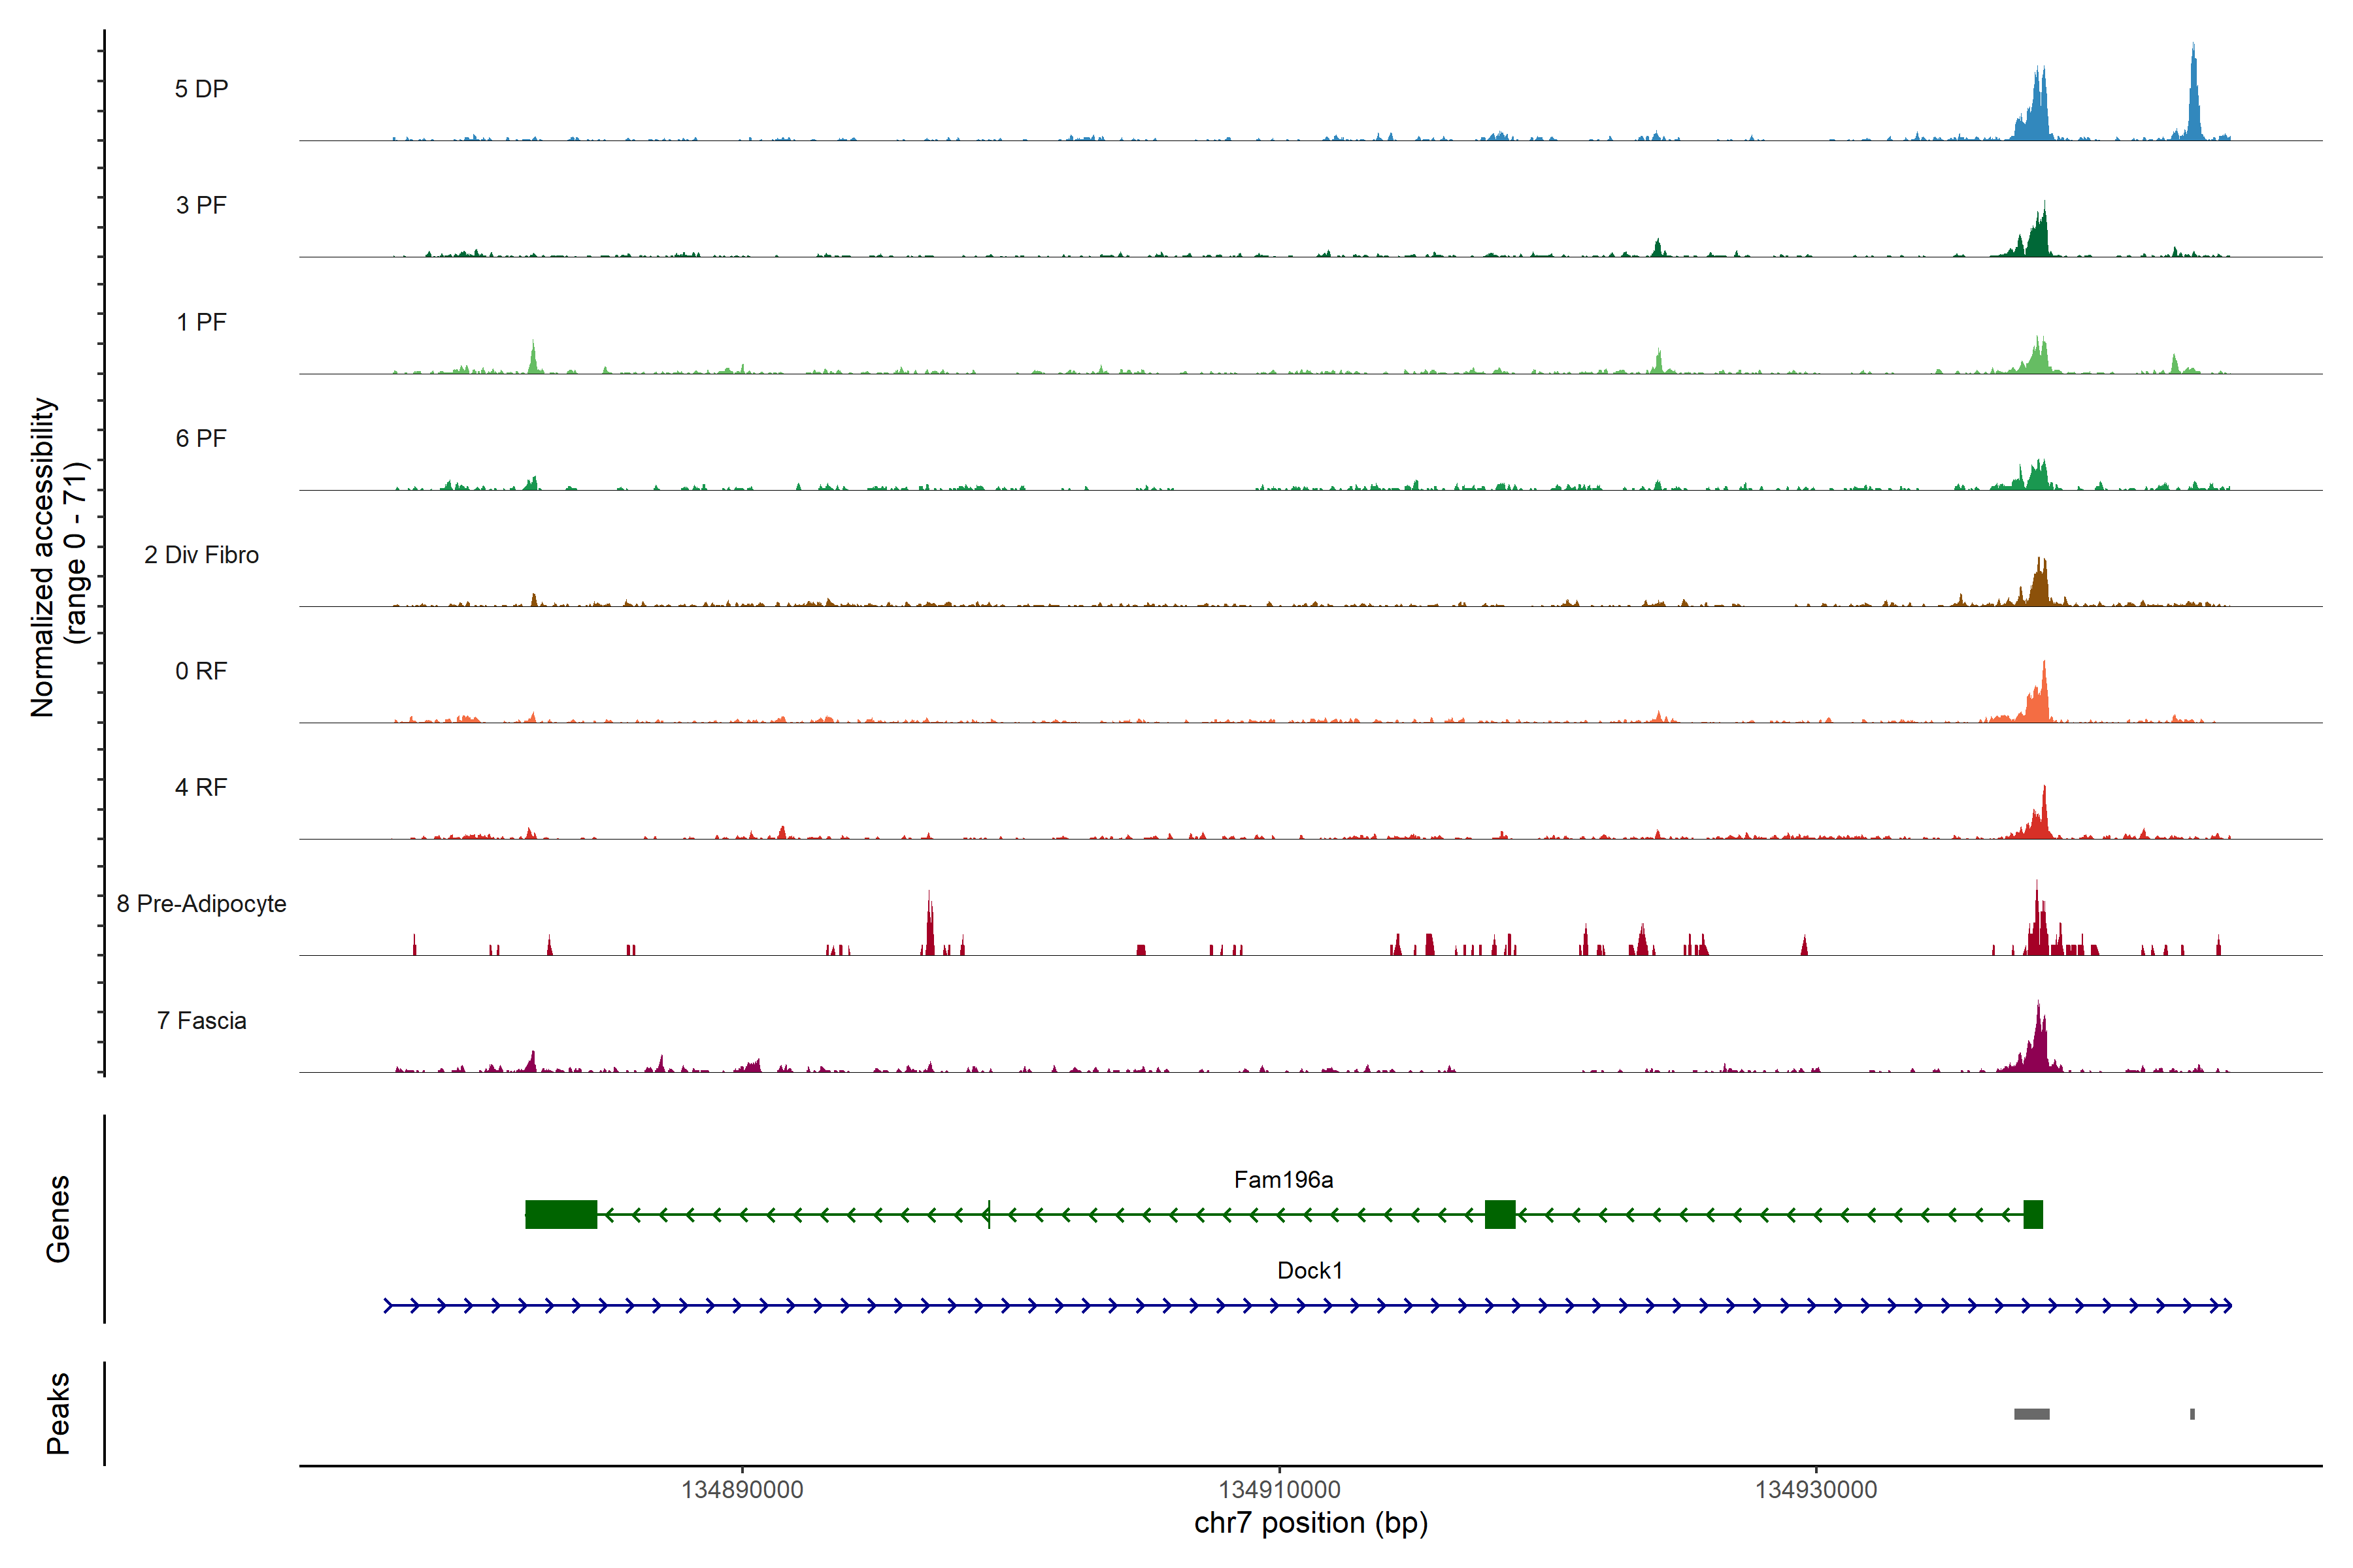Click the 6 PF track label

click(201, 438)
